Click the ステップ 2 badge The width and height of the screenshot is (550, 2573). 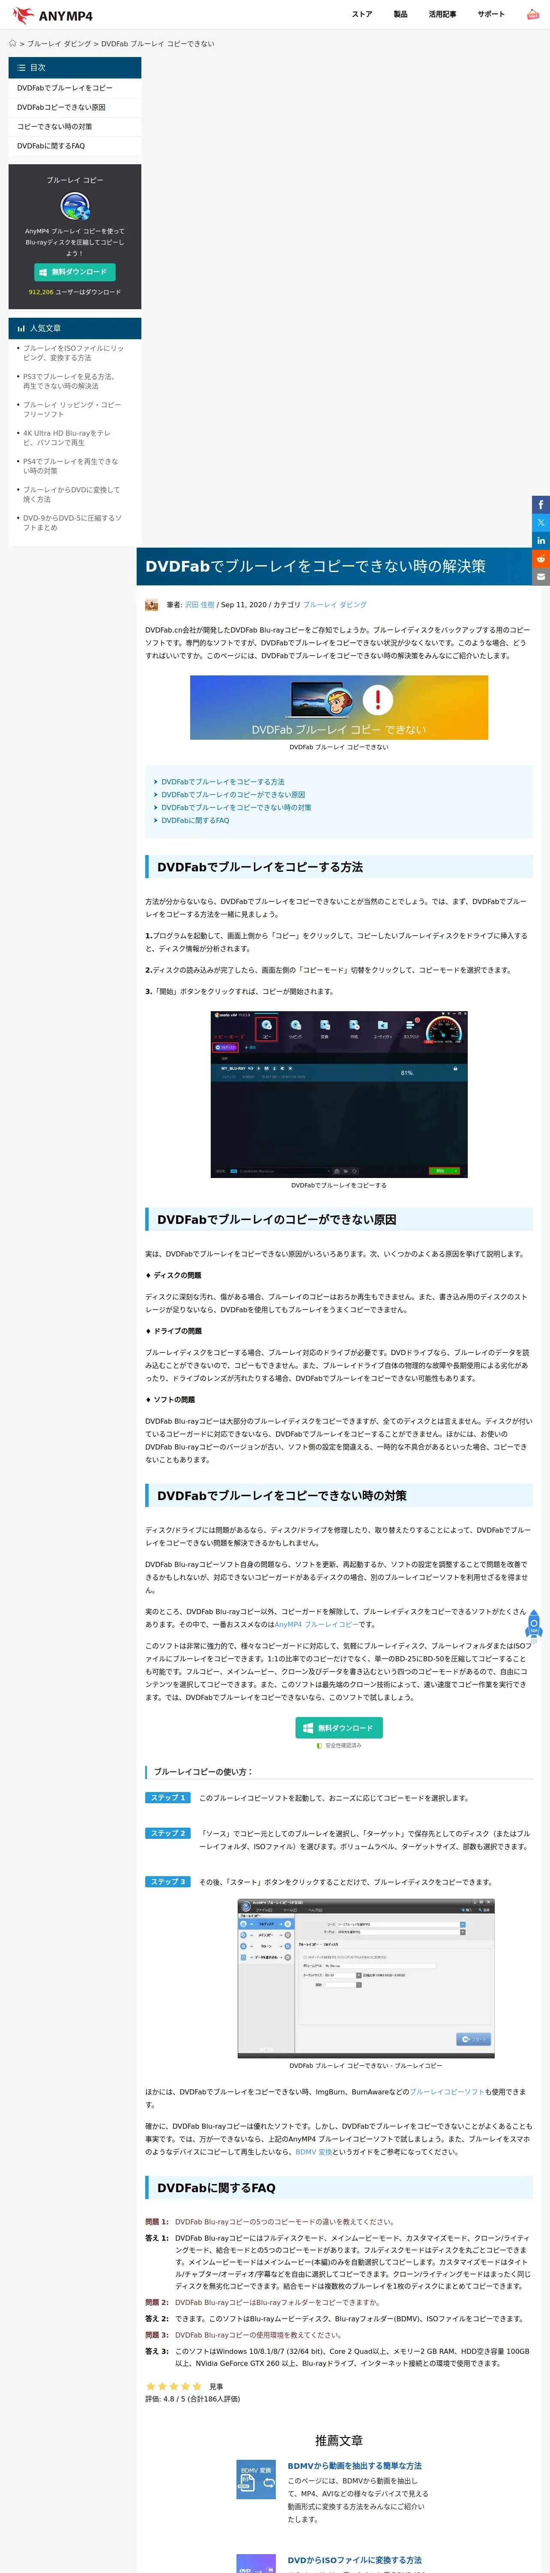tap(167, 1833)
